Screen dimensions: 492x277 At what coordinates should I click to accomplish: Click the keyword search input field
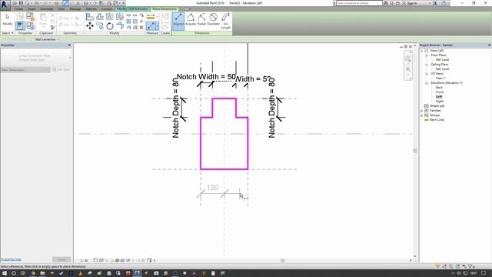click(359, 3)
